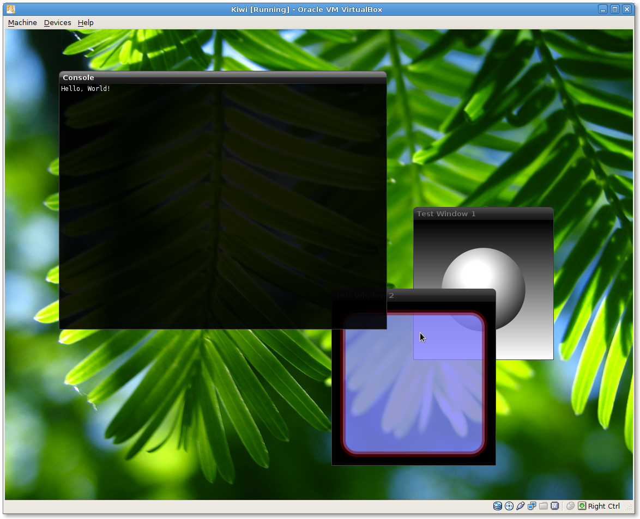Click the USB devices status icon
The width and height of the screenshot is (640, 519).
coord(521,506)
